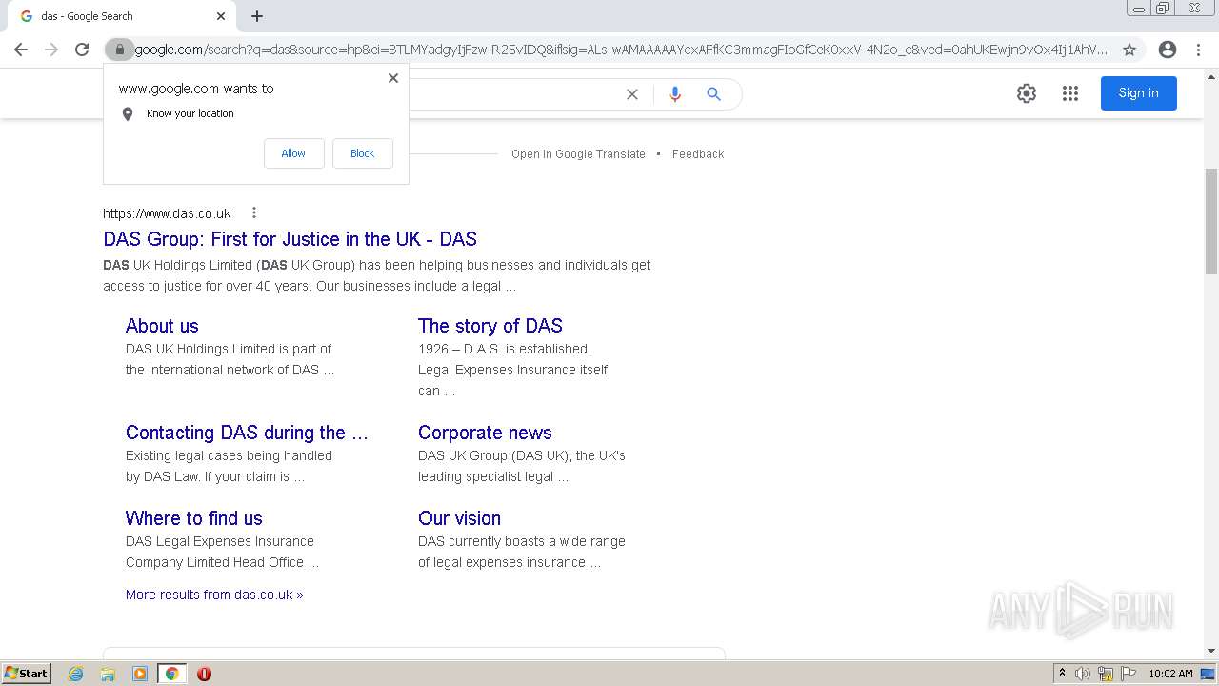
Task: Click the browser forward arrow
Action: (x=51, y=50)
